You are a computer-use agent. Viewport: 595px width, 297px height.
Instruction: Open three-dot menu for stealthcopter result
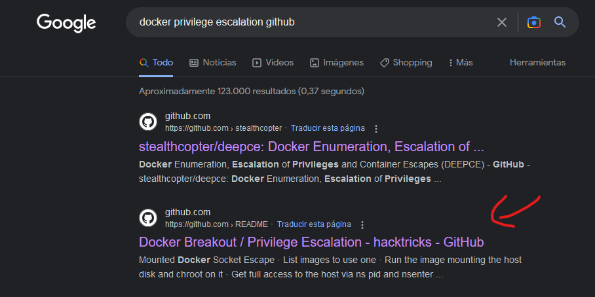click(376, 129)
